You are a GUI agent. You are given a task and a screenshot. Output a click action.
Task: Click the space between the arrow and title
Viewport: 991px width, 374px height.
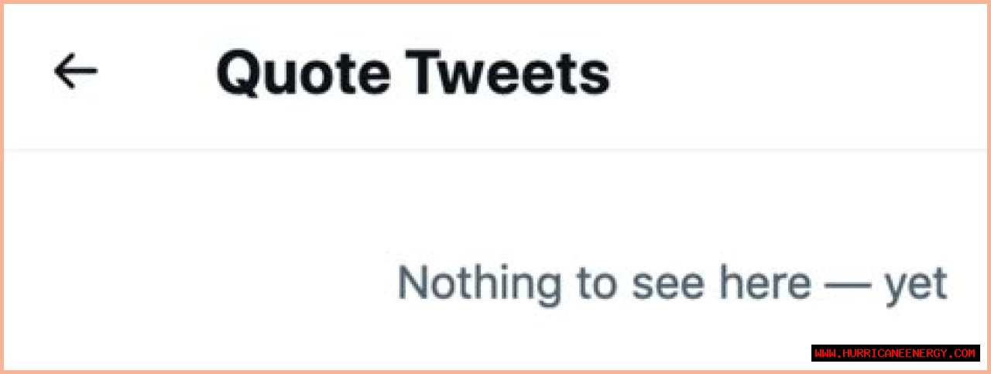155,72
